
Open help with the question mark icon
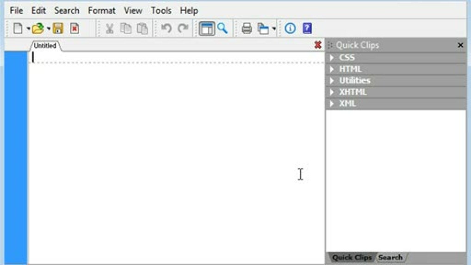point(307,29)
